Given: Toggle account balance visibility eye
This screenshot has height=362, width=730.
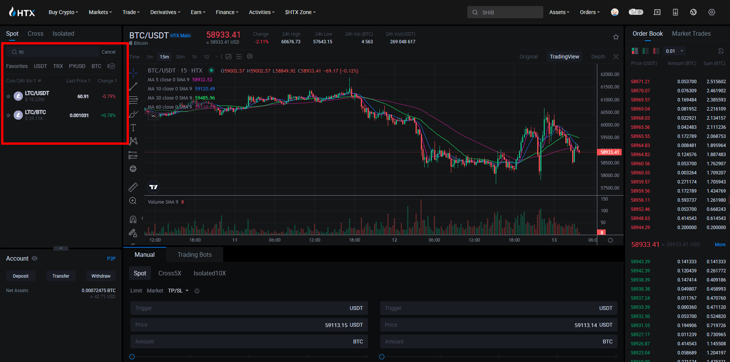Looking at the screenshot, I should [35, 258].
